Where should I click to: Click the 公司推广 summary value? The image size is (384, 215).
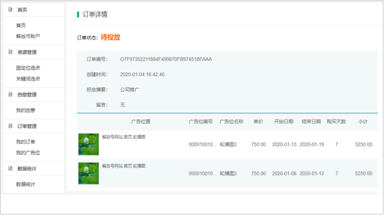pyautogui.click(x=129, y=89)
